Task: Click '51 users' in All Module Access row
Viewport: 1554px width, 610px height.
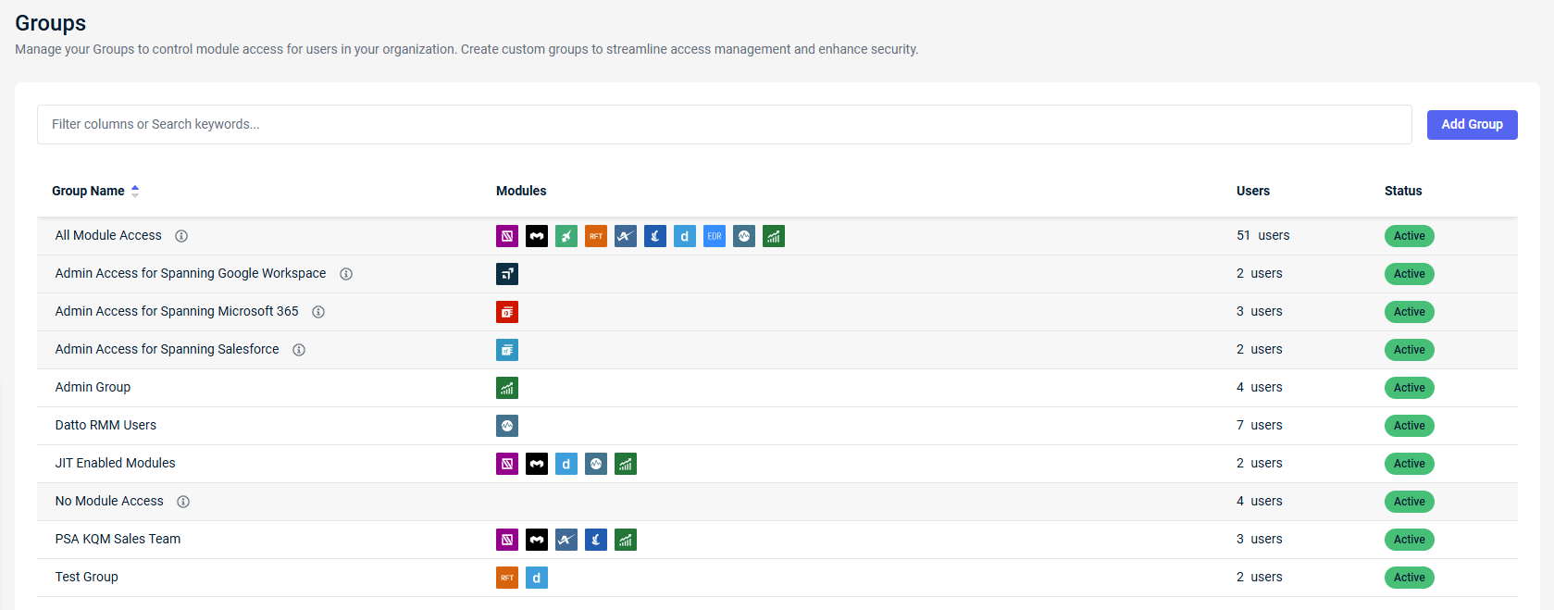Action: click(1262, 235)
